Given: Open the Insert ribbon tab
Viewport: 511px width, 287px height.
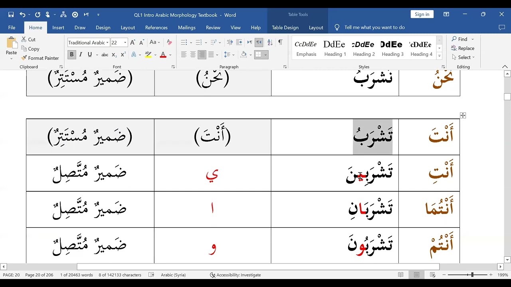Looking at the screenshot, I should [58, 28].
